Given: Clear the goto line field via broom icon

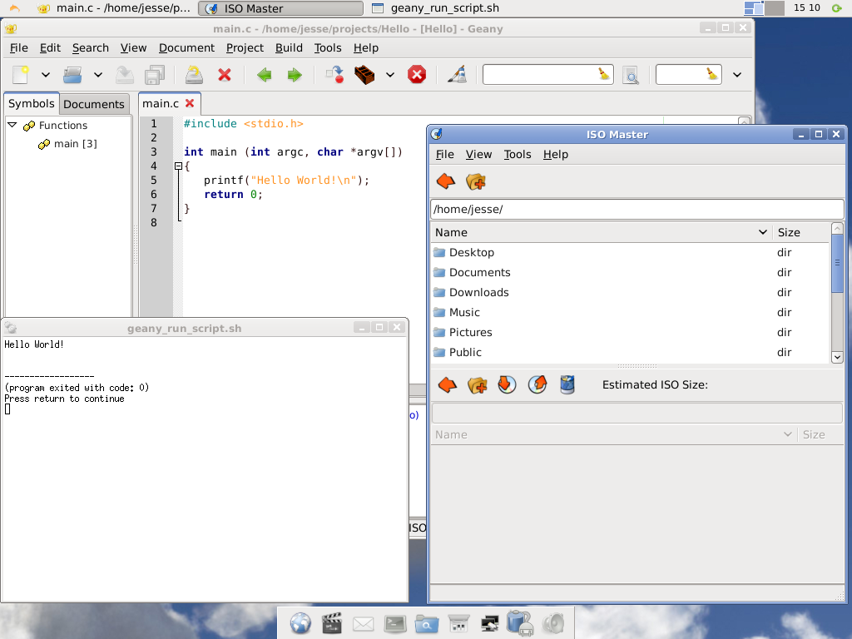Looking at the screenshot, I should coord(712,74).
